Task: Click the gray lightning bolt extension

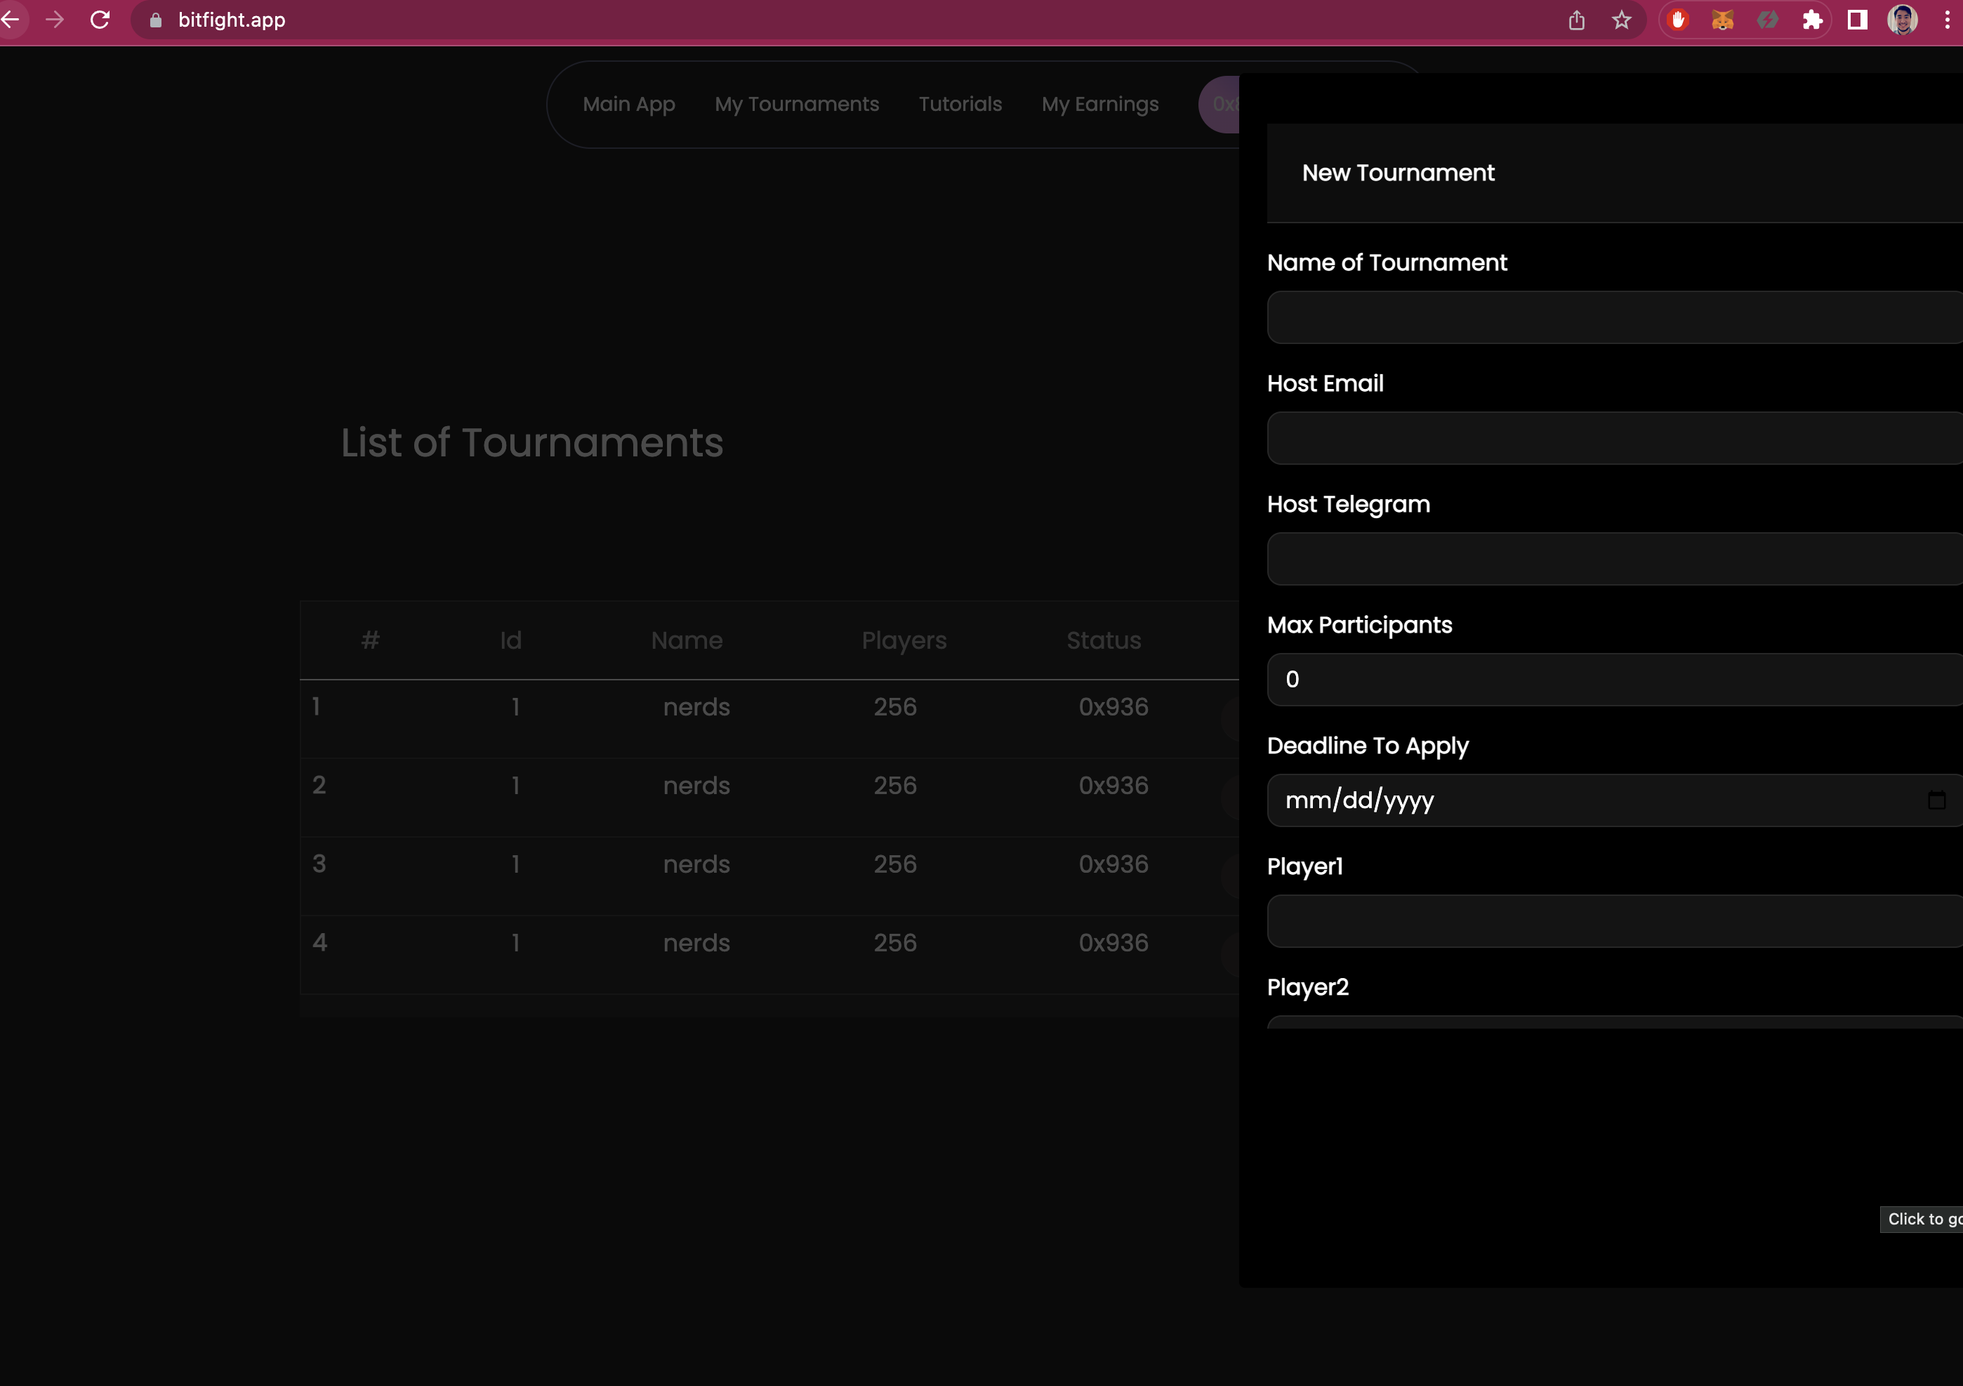Action: 1767,20
